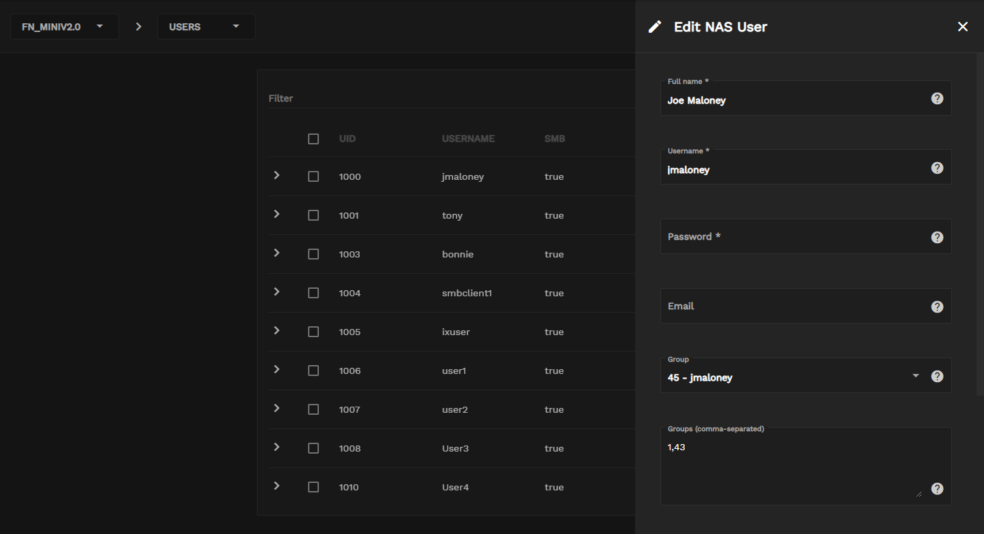Check the box for user jmaloney
This screenshot has width=984, height=534.
click(313, 176)
